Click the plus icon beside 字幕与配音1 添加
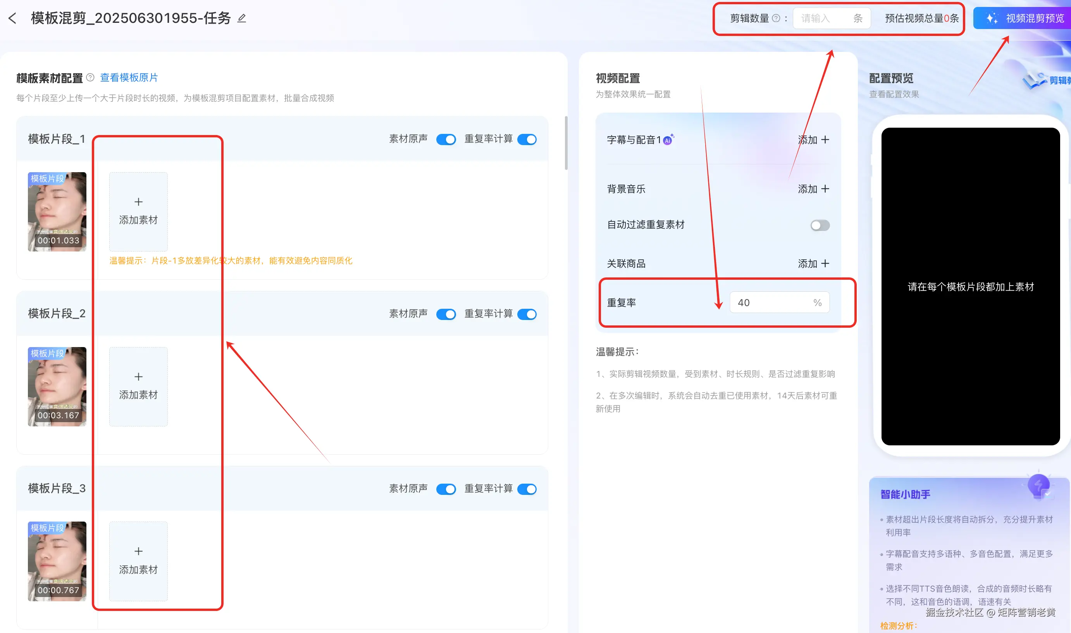Viewport: 1071px width, 633px height. (825, 140)
